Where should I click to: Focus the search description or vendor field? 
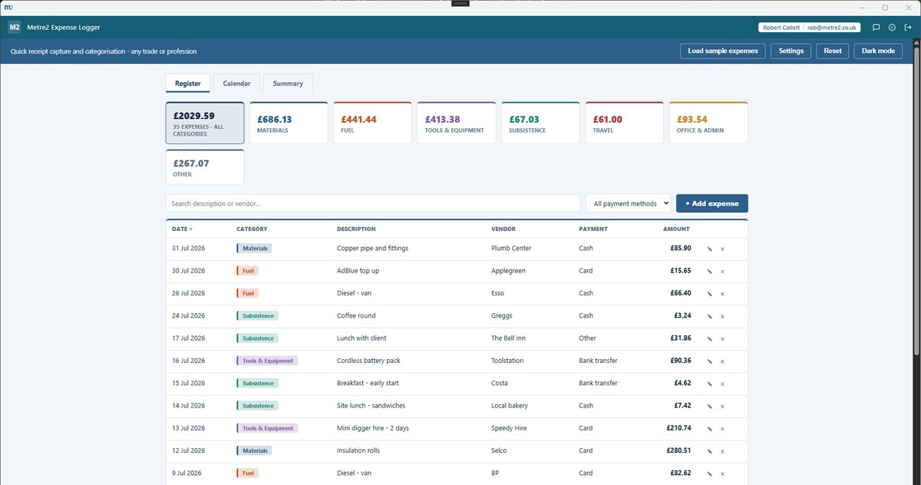tap(373, 203)
